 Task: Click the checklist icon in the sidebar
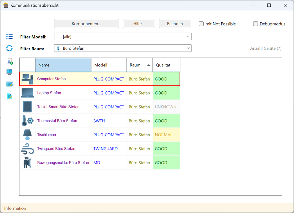tap(9, 36)
